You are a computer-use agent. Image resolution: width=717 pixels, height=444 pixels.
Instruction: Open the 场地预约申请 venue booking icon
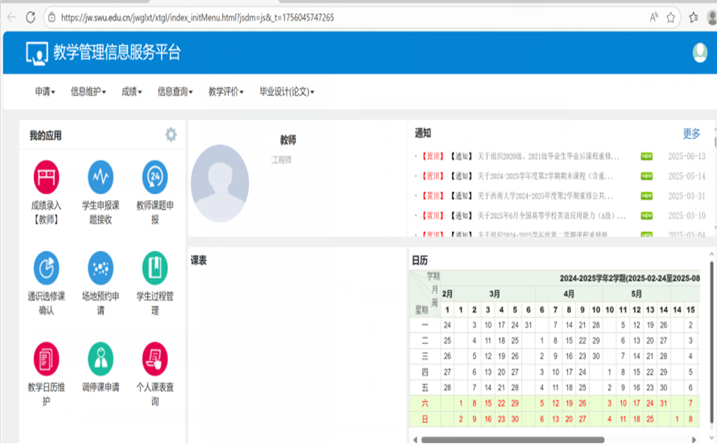click(x=100, y=268)
